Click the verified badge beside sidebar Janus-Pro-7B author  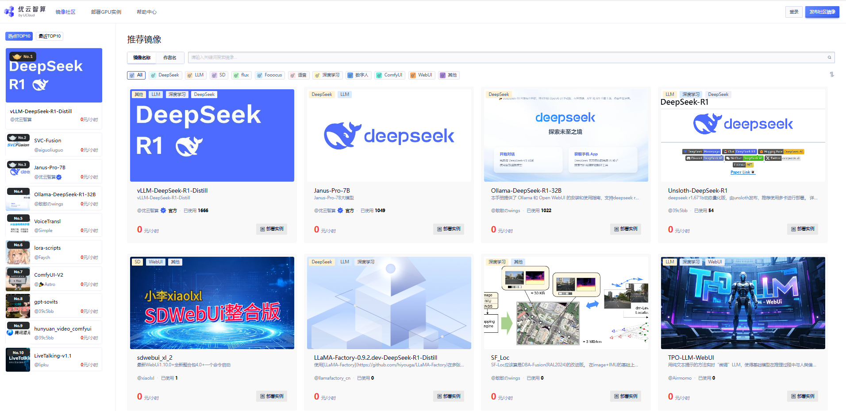click(59, 177)
